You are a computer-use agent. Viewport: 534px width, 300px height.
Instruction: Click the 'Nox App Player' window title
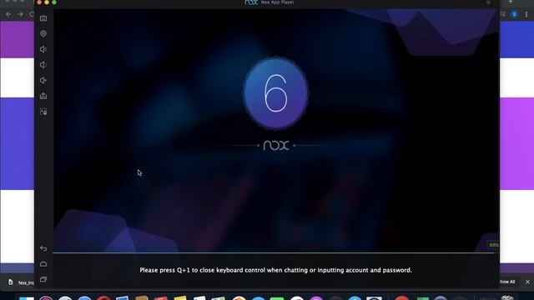(x=277, y=2)
